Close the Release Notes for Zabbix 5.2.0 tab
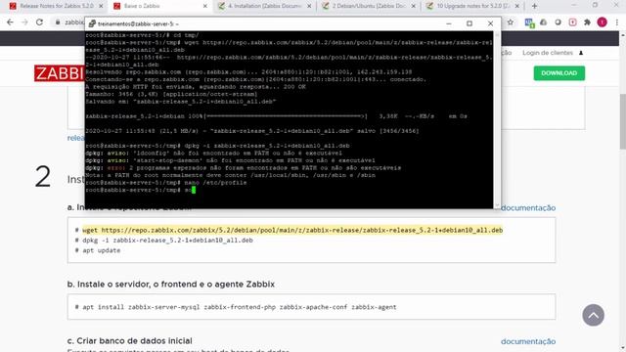Screen dimensions: 626x352 click(101, 6)
